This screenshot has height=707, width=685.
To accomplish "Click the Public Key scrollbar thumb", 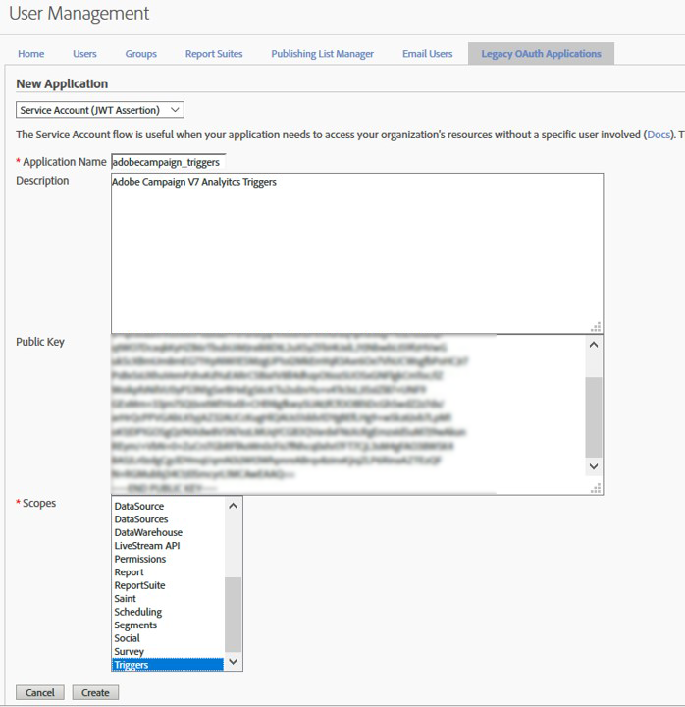I will 594,417.
